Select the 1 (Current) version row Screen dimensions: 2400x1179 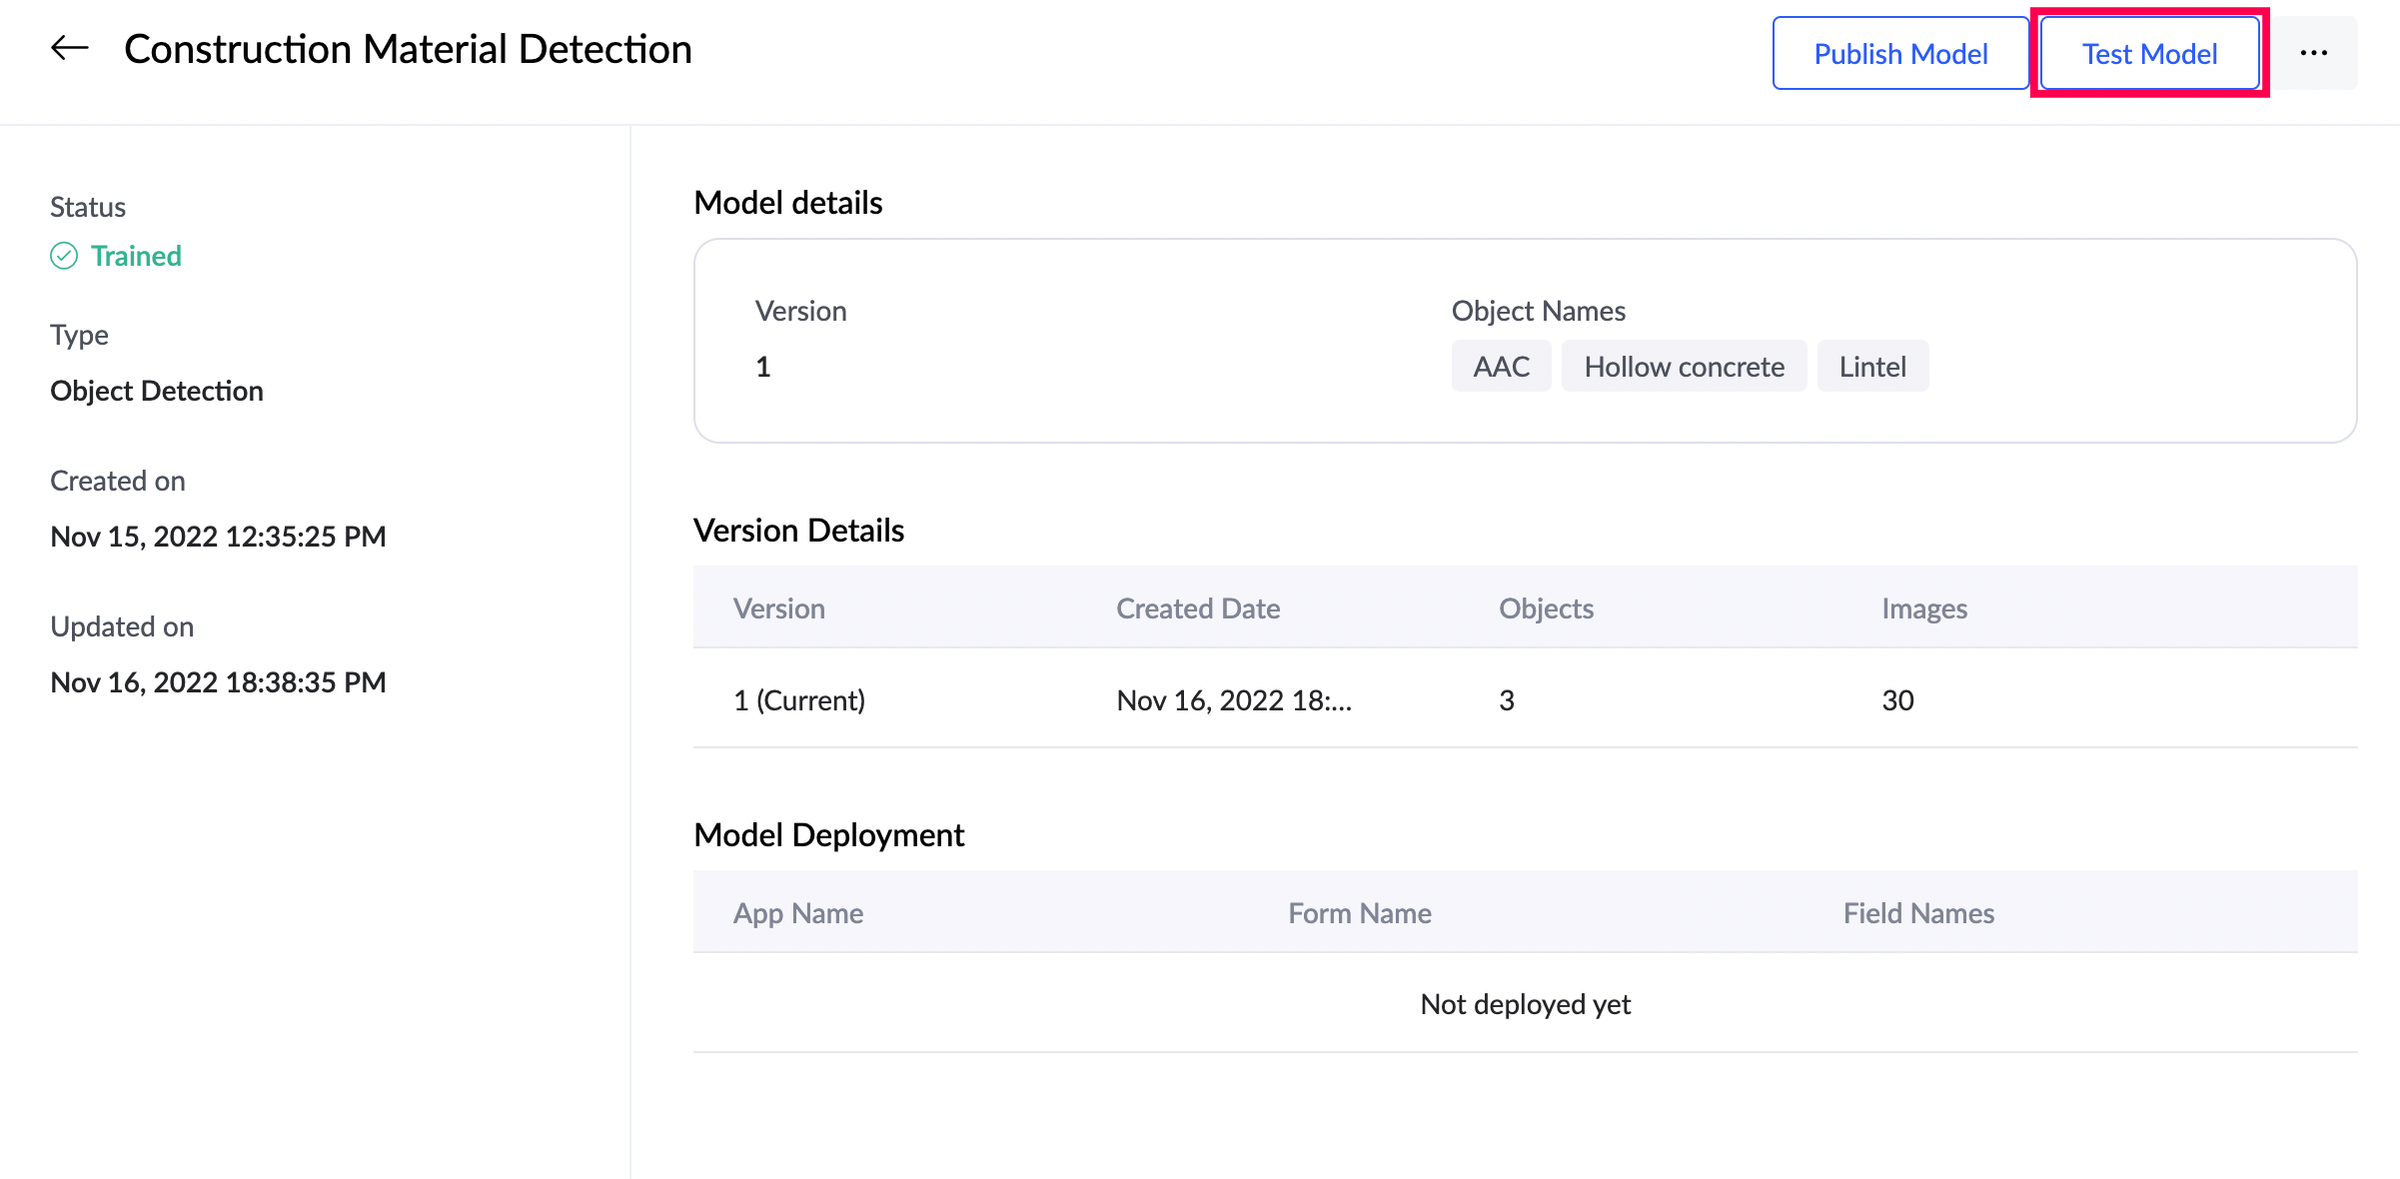799,700
